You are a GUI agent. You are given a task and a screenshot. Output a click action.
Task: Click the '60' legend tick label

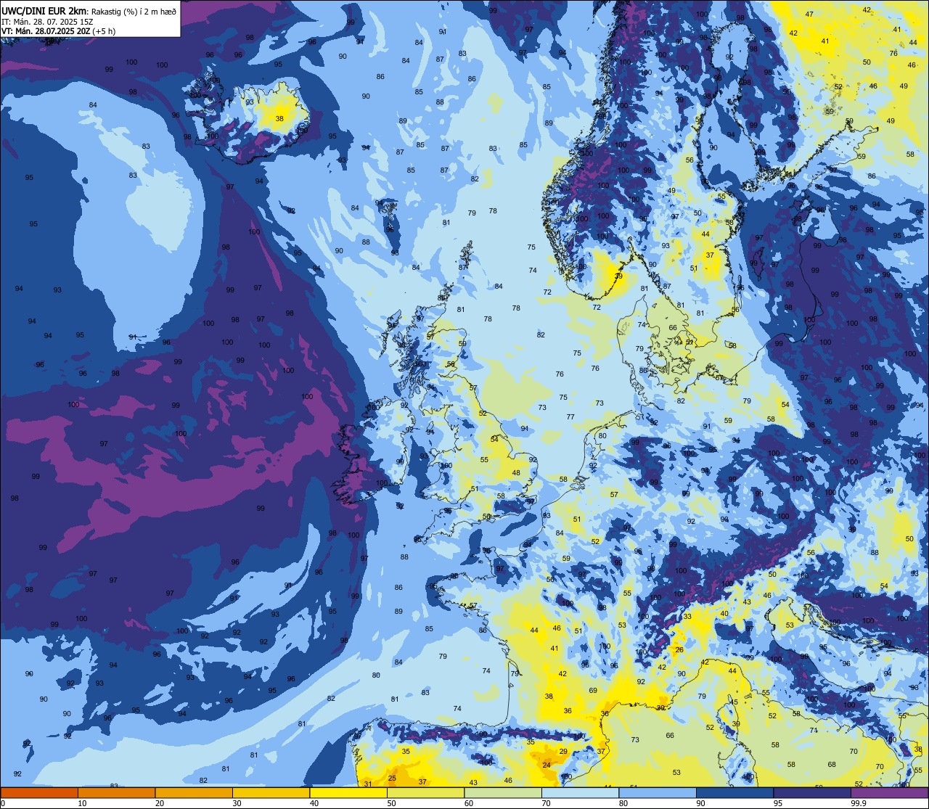pos(469,803)
